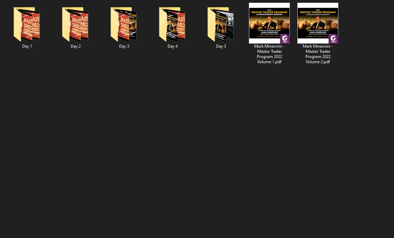Click PDF badge on Volume 2 thumbnail
394x238 pixels.
click(x=333, y=39)
